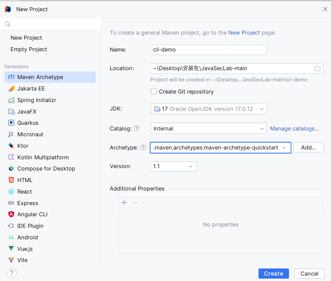
Task: Click the Spring Initializr icon
Action: 11,100
